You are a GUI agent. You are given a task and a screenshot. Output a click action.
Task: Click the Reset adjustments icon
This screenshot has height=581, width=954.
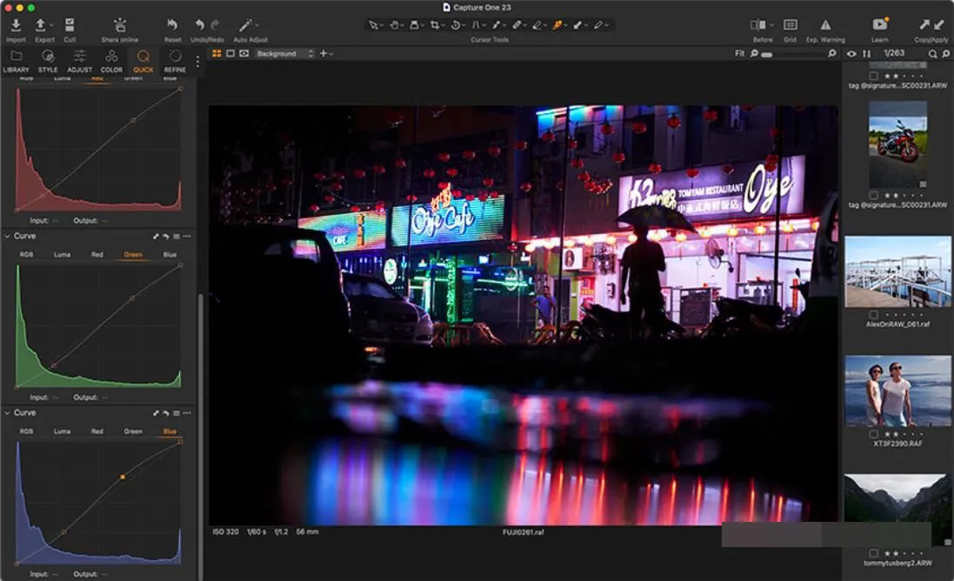tap(172, 24)
